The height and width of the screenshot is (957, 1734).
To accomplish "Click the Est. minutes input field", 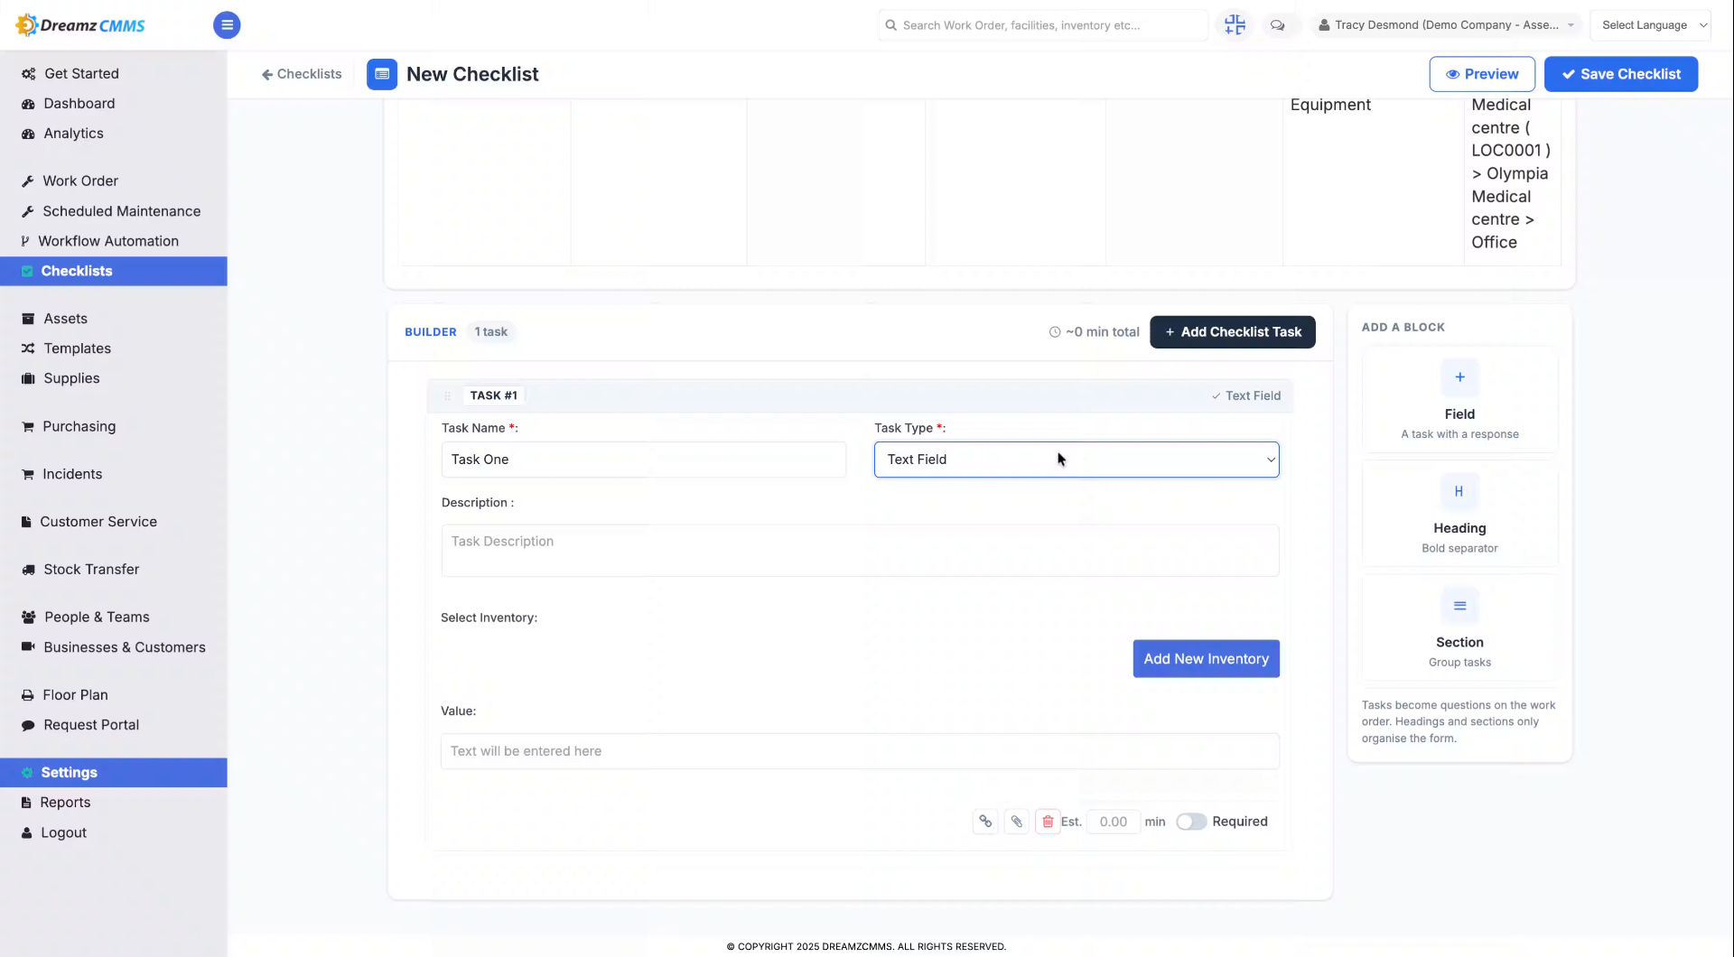I will point(1114,822).
